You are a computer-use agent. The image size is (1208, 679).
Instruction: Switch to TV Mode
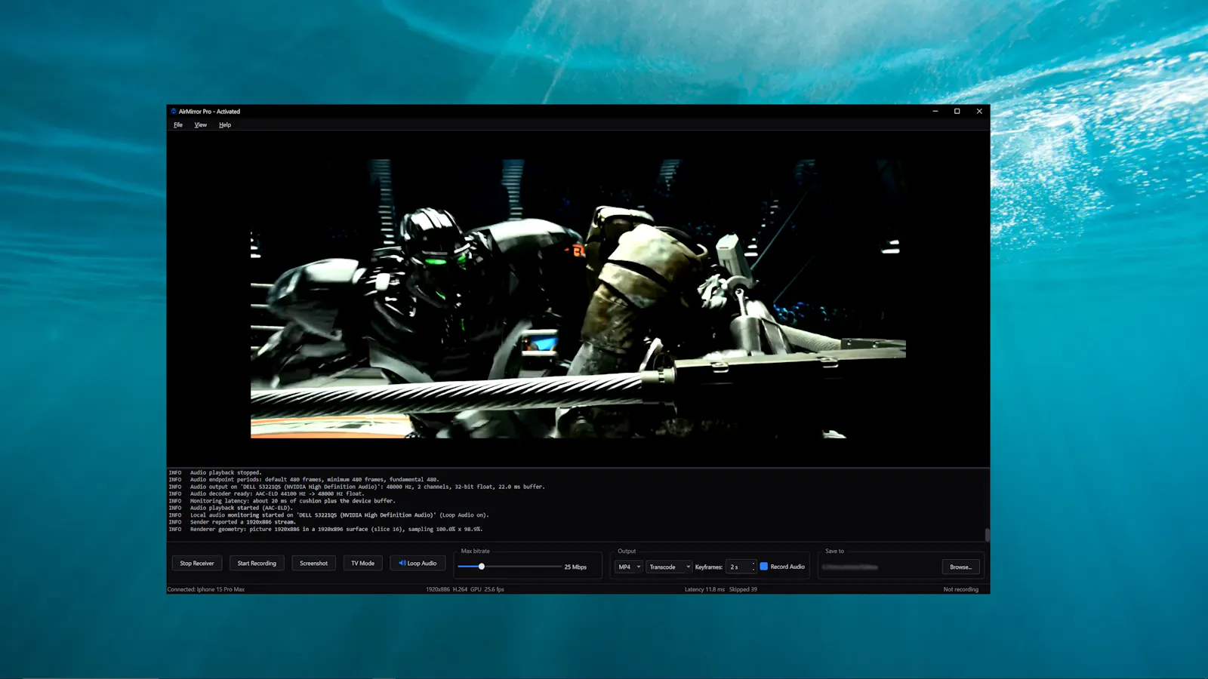pyautogui.click(x=362, y=564)
